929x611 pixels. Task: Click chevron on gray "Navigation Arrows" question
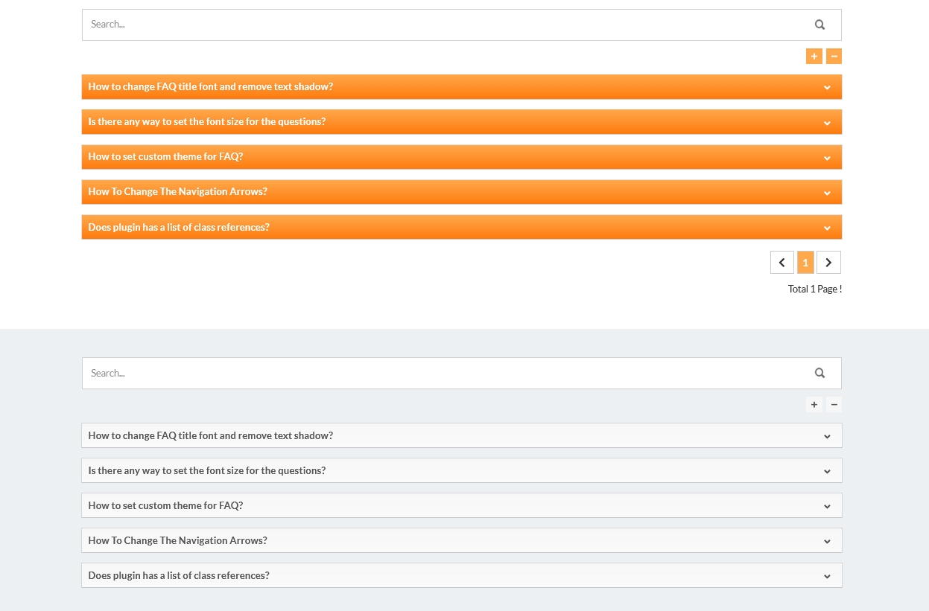826,541
